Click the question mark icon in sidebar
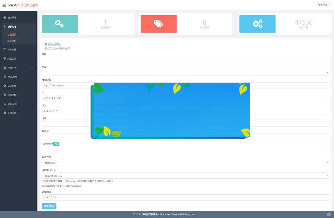Screen dimensions: 334x218 click(5, 113)
